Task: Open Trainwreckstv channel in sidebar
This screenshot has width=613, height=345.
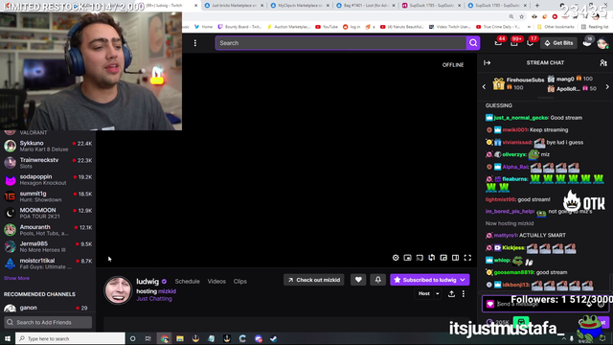Action: point(48,163)
